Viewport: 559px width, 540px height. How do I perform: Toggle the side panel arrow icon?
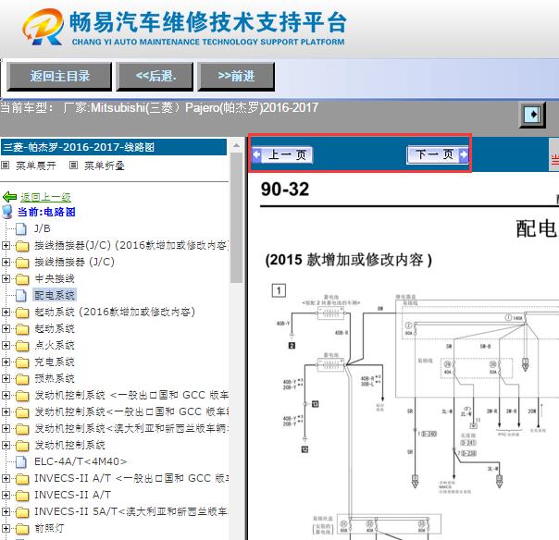click(x=532, y=115)
